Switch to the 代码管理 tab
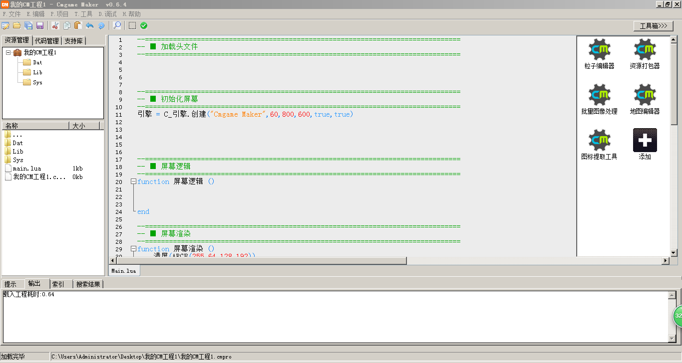This screenshot has height=363, width=682. (x=47, y=41)
